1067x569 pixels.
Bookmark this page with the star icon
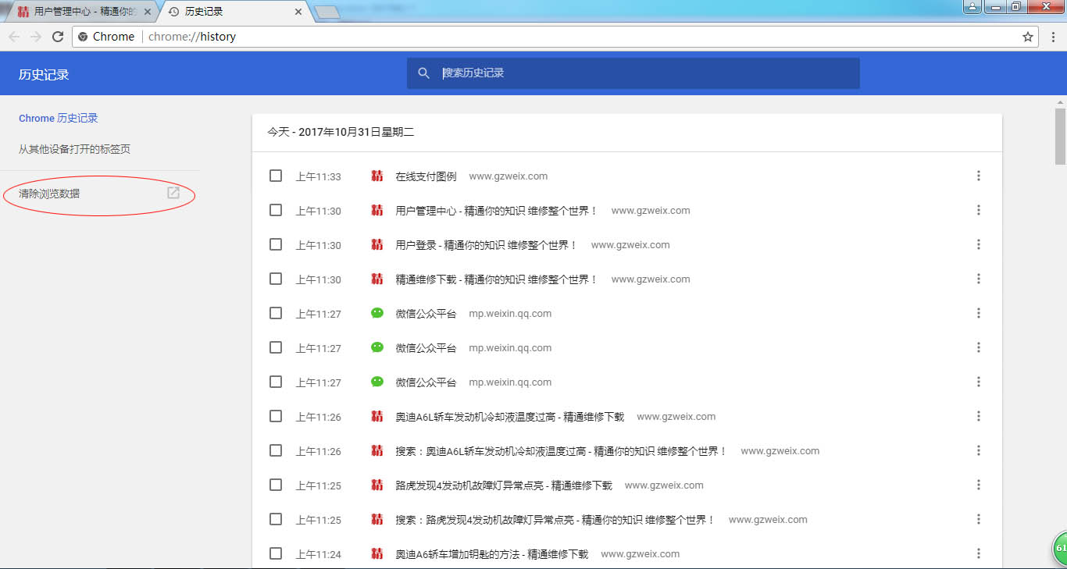1028,37
